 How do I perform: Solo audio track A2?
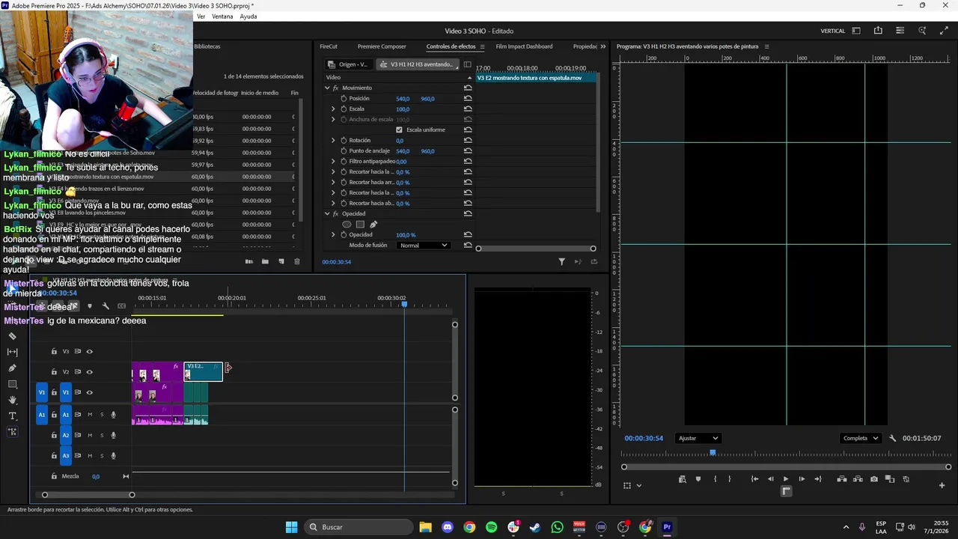coord(101,435)
